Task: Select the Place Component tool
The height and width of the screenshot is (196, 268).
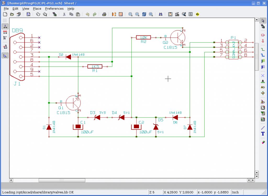Action: point(263,35)
